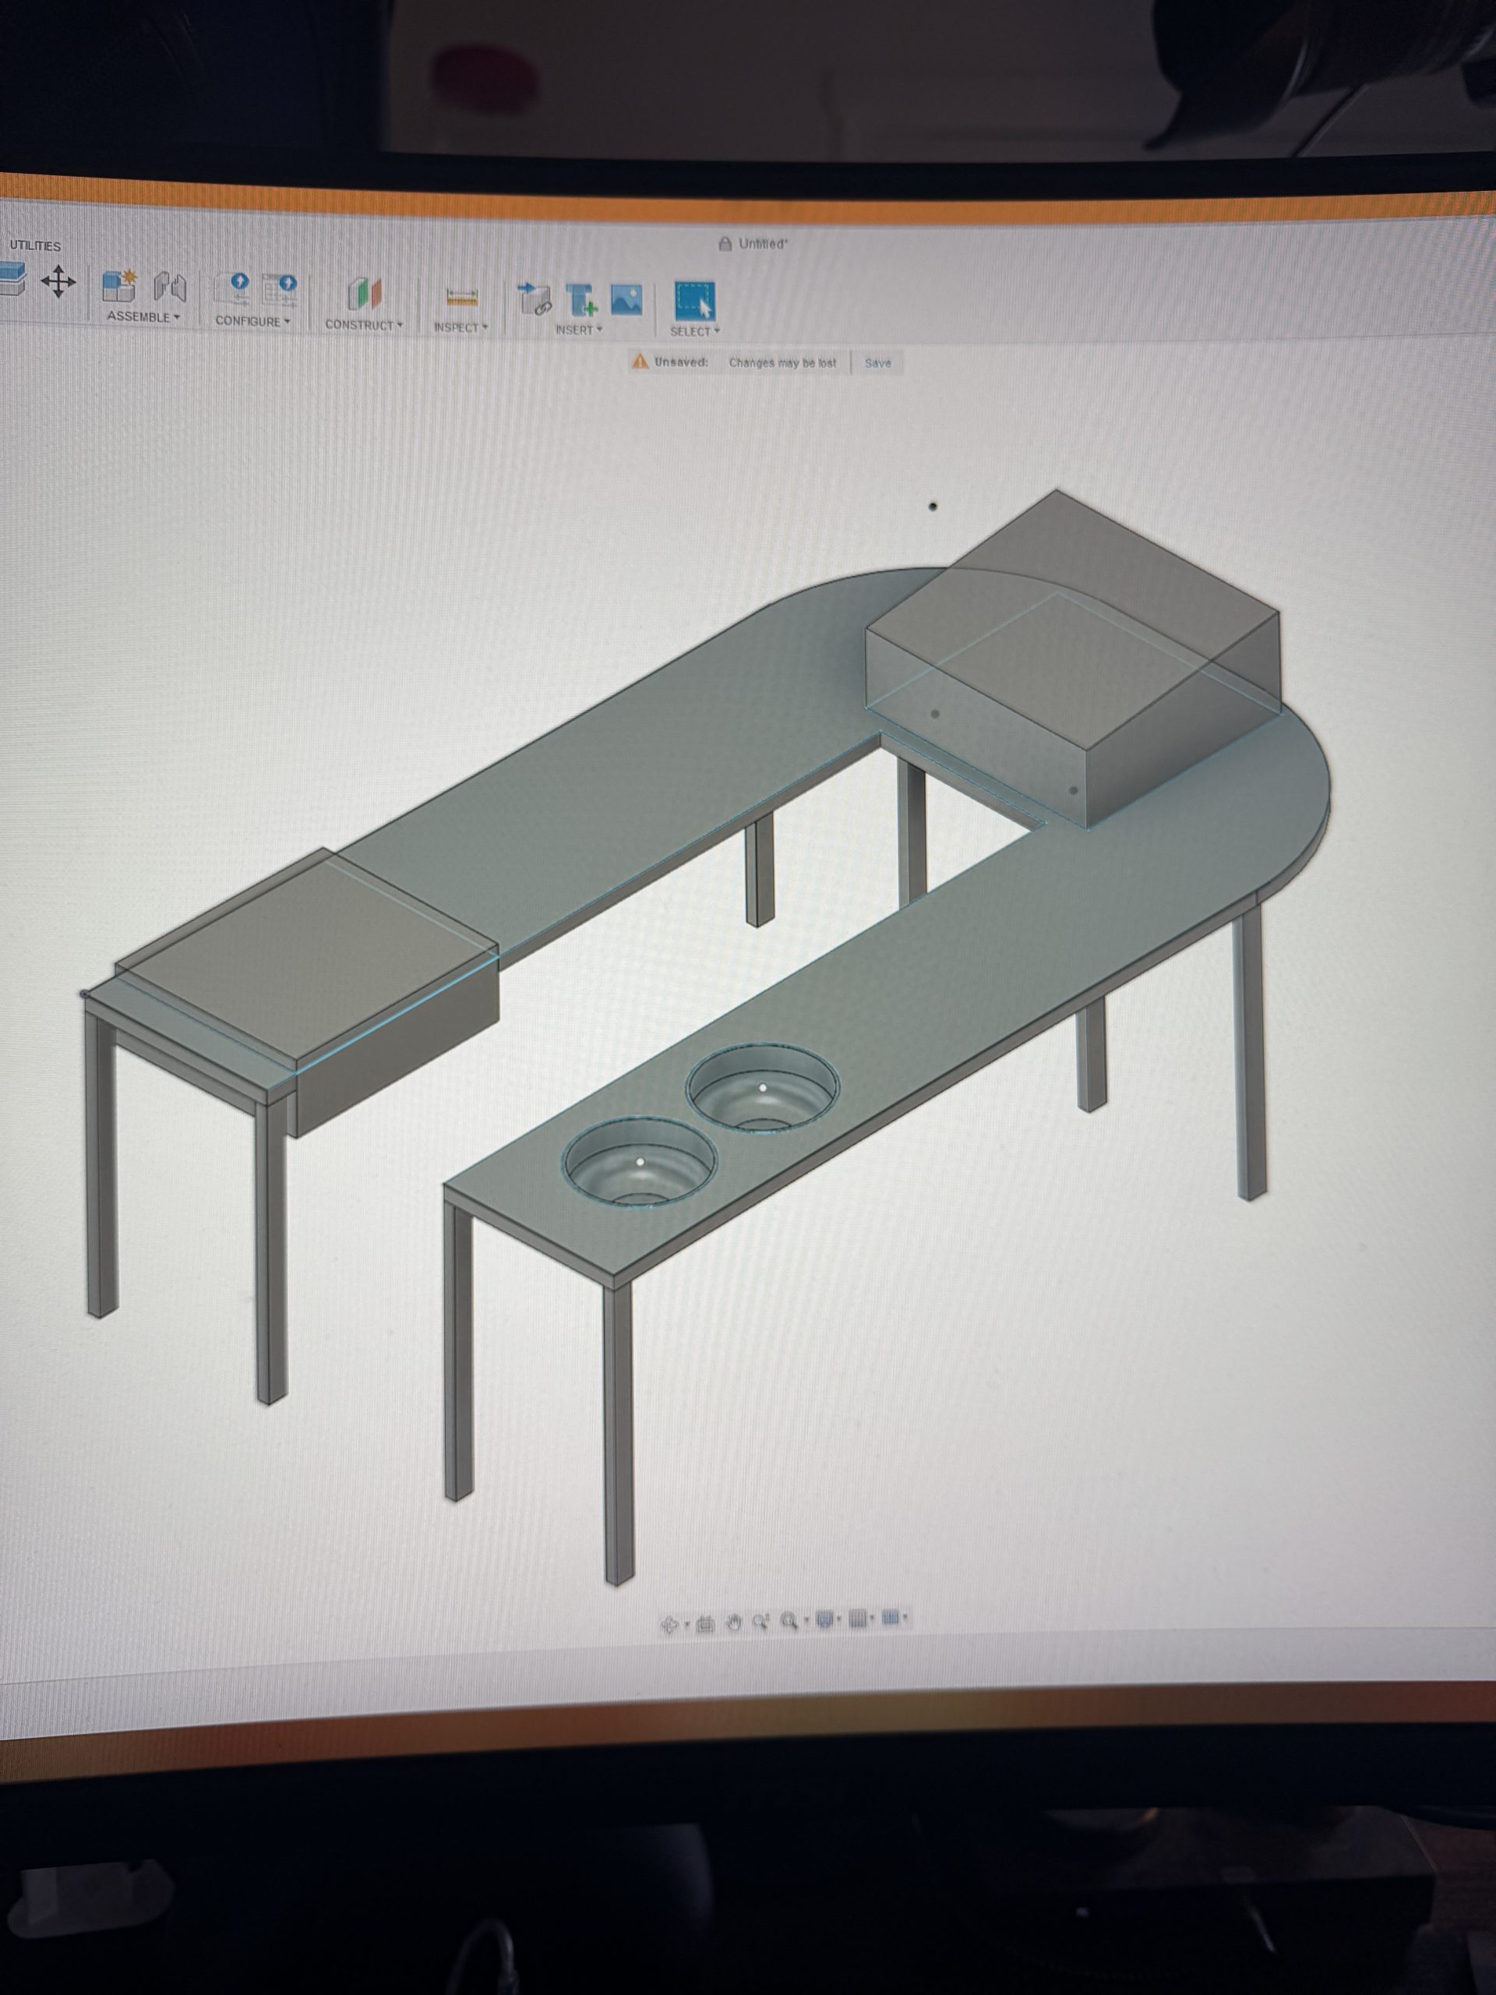This screenshot has height=1995, width=1496.
Task: Click Save in unsaved warning bar
Action: (877, 362)
